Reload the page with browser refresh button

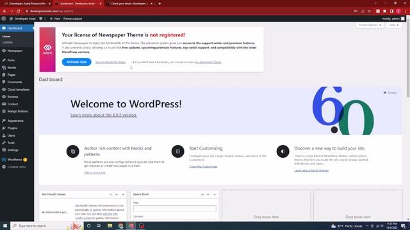click(19, 11)
